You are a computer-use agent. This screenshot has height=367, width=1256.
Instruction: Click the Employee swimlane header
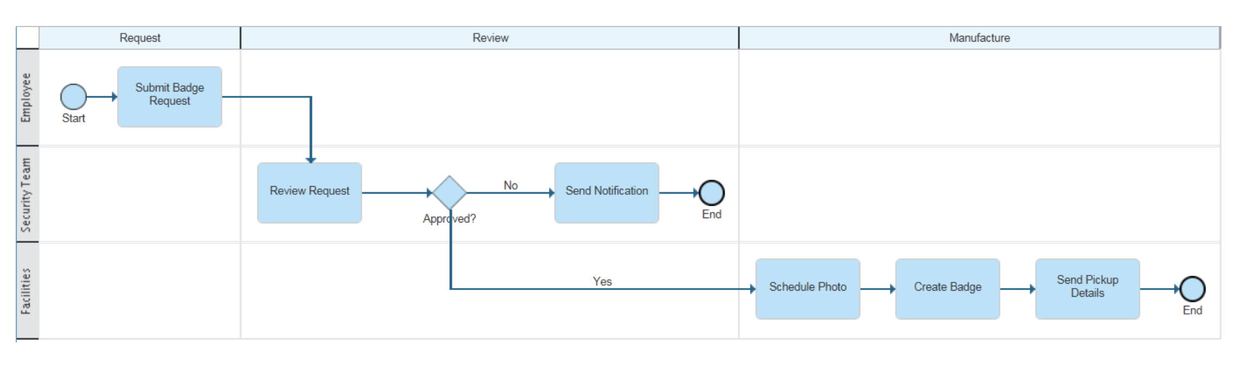tap(27, 97)
